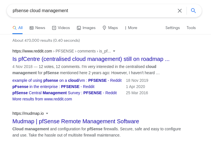211x143 pixels.
Task: Click the News tab newspaper icon
Action: click(32, 28)
